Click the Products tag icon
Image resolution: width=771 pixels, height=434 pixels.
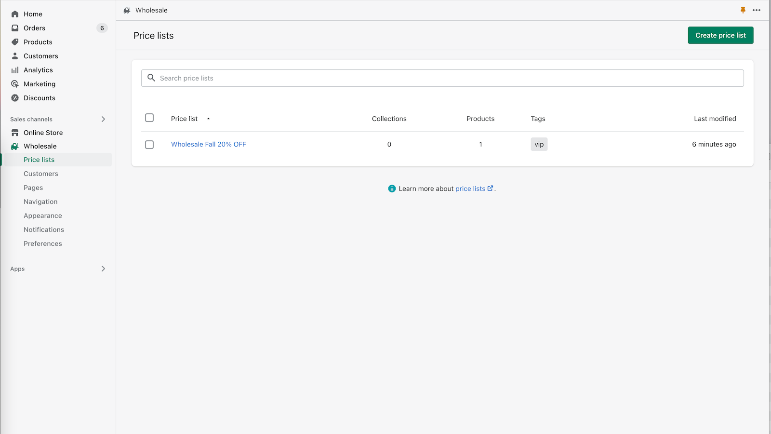15,42
